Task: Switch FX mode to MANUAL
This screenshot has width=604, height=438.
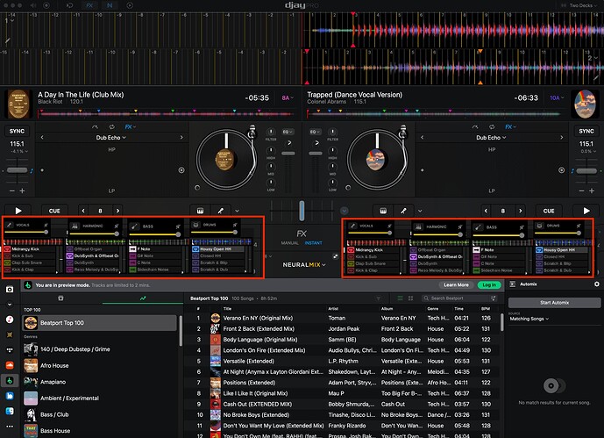Action: [289, 243]
